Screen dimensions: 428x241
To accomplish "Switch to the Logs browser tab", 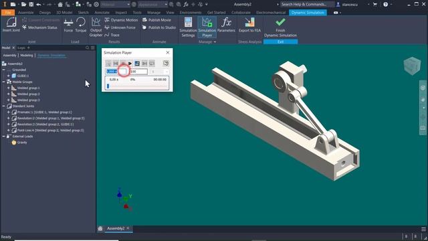I will [x=21, y=48].
